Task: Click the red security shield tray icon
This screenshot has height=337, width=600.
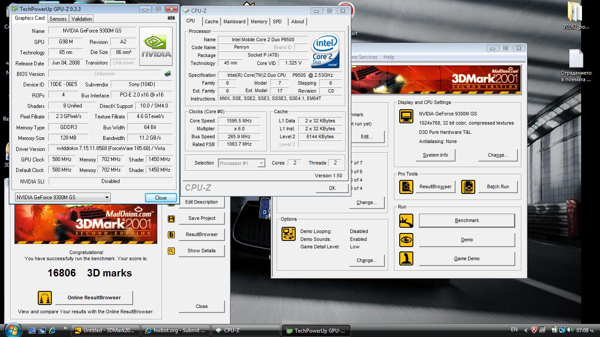Action: pyautogui.click(x=534, y=330)
